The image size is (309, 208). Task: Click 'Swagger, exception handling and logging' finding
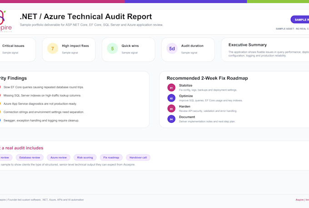[41, 121]
